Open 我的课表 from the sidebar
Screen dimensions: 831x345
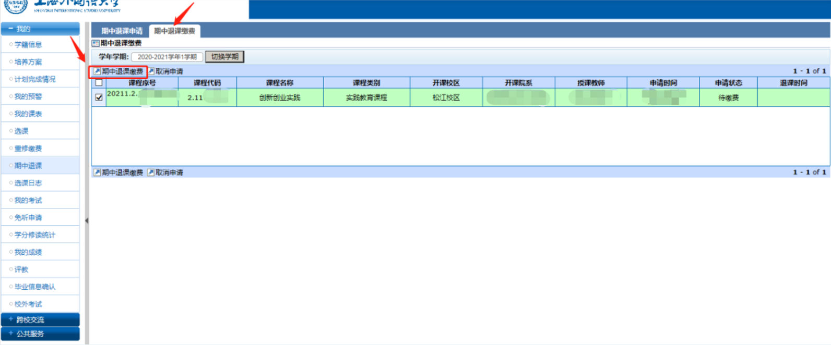pyautogui.click(x=28, y=114)
